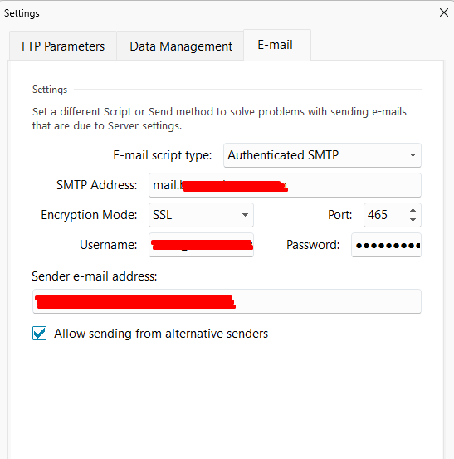Close the Settings dialog window

click(444, 12)
